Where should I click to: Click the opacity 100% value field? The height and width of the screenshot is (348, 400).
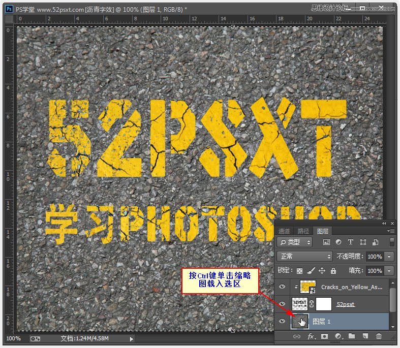coord(375,257)
